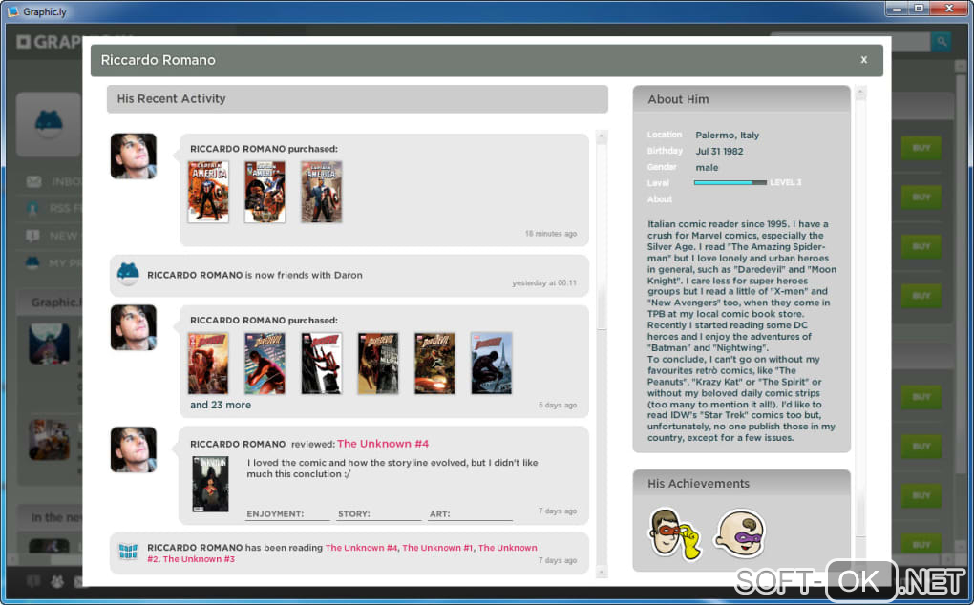Select the glasses-and-glove hero achievement badge

[x=675, y=534]
